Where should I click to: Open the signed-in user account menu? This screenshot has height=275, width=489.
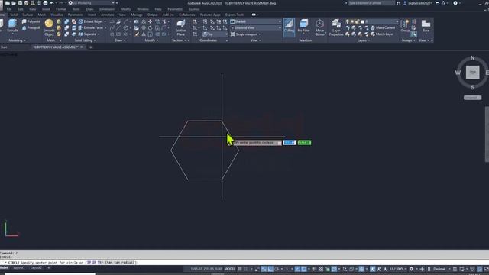(x=418, y=3)
